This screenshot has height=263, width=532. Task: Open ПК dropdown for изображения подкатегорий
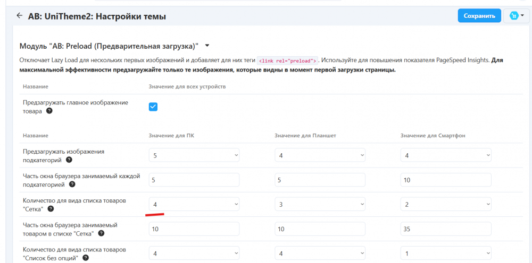[x=194, y=155]
